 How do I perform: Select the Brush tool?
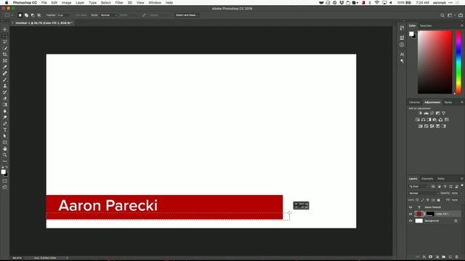[x=5, y=80]
